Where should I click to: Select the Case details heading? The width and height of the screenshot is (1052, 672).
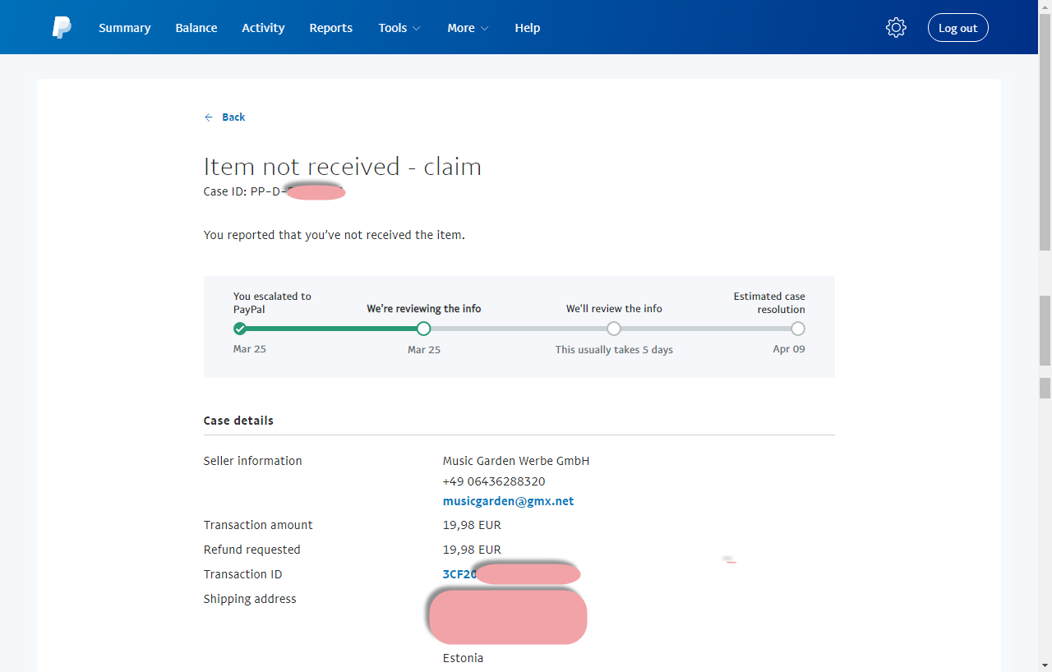pos(238,421)
